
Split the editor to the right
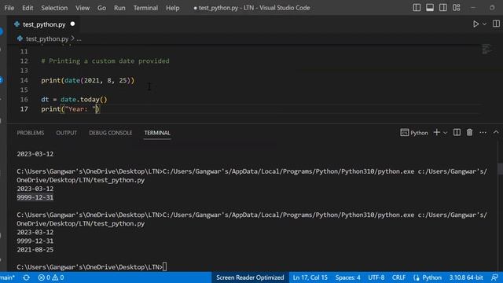click(x=496, y=24)
